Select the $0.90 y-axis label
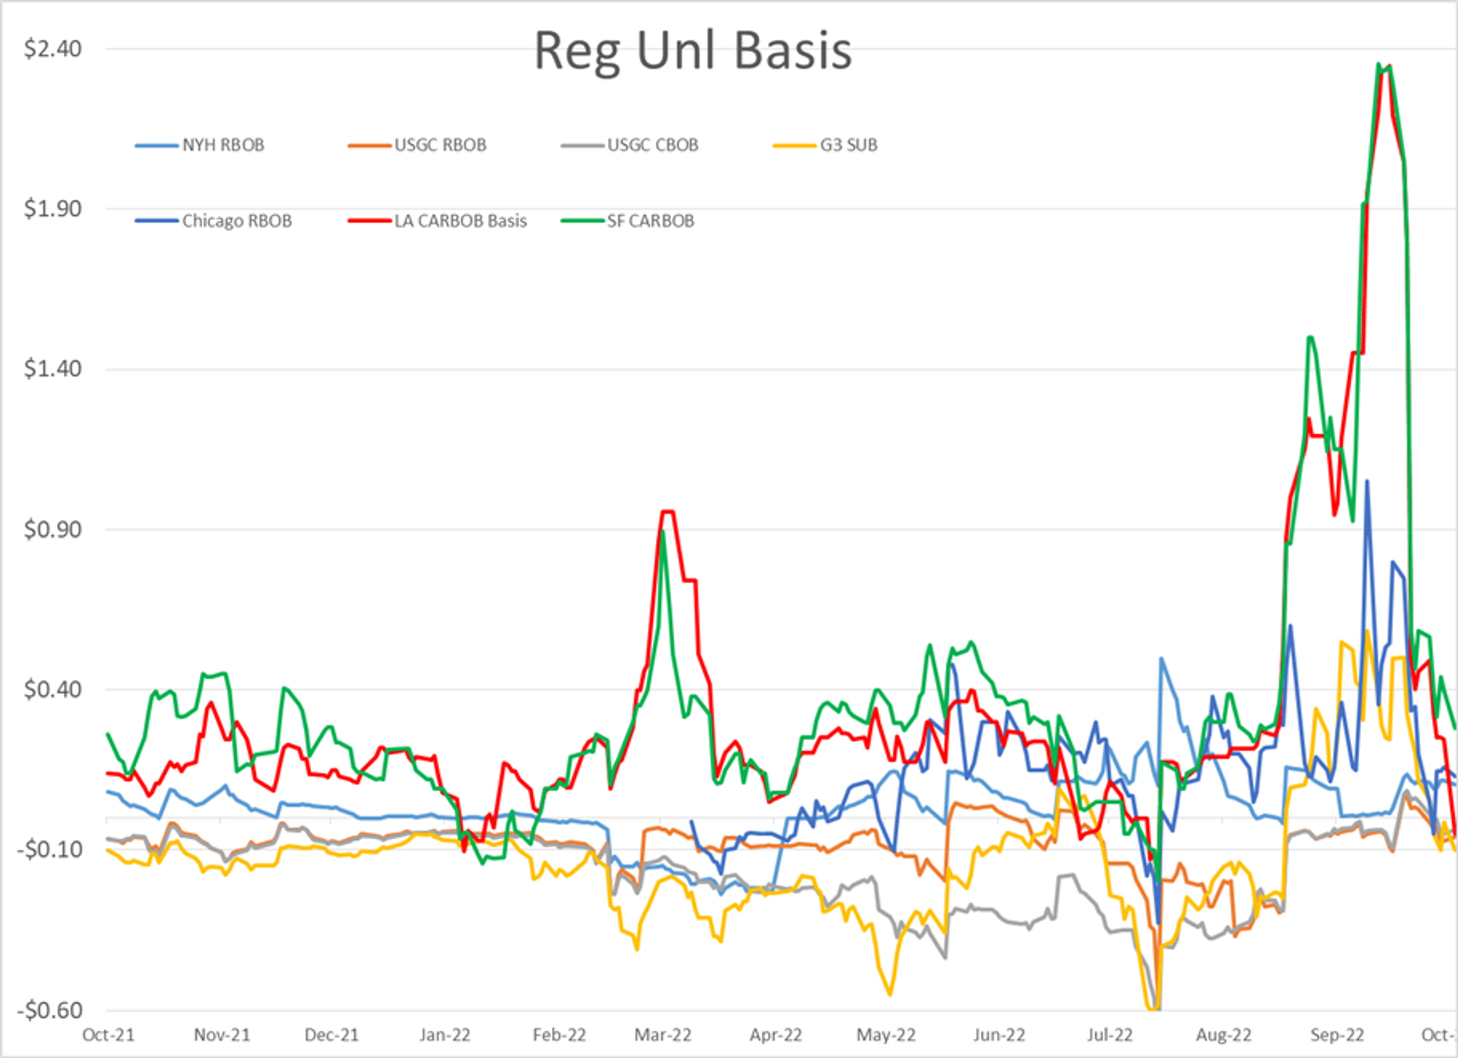This screenshot has height=1058, width=1458. (53, 529)
